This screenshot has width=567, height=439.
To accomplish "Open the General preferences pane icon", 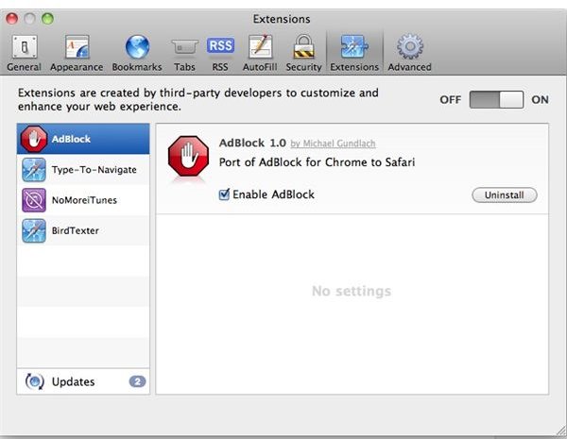I will point(25,47).
